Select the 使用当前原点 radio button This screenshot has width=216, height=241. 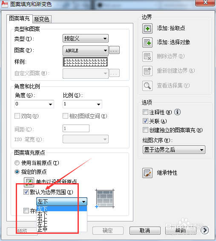17,163
